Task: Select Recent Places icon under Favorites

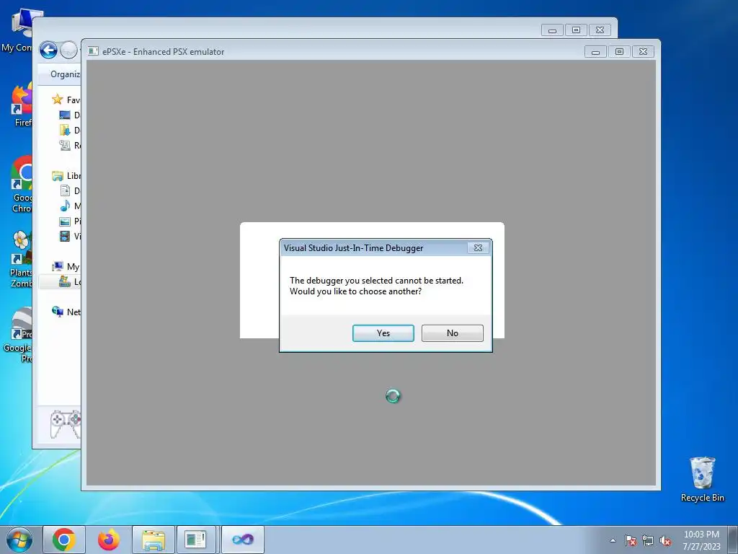Action: pyautogui.click(x=65, y=145)
